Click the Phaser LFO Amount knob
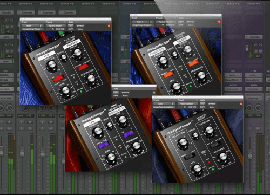 click(x=52, y=65)
